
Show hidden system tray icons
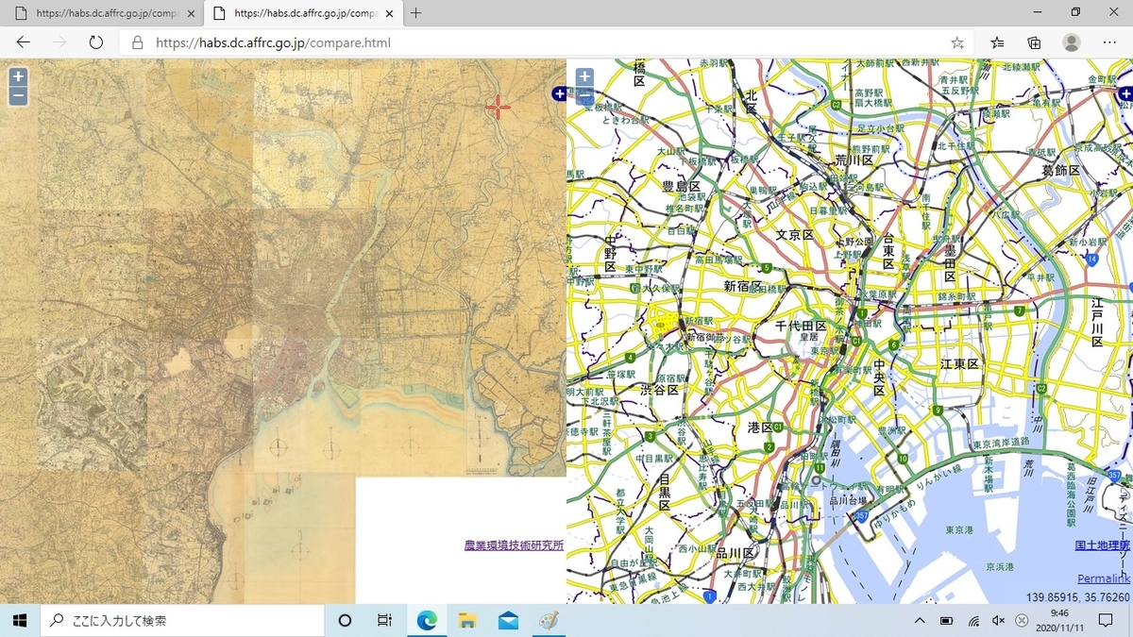921,620
